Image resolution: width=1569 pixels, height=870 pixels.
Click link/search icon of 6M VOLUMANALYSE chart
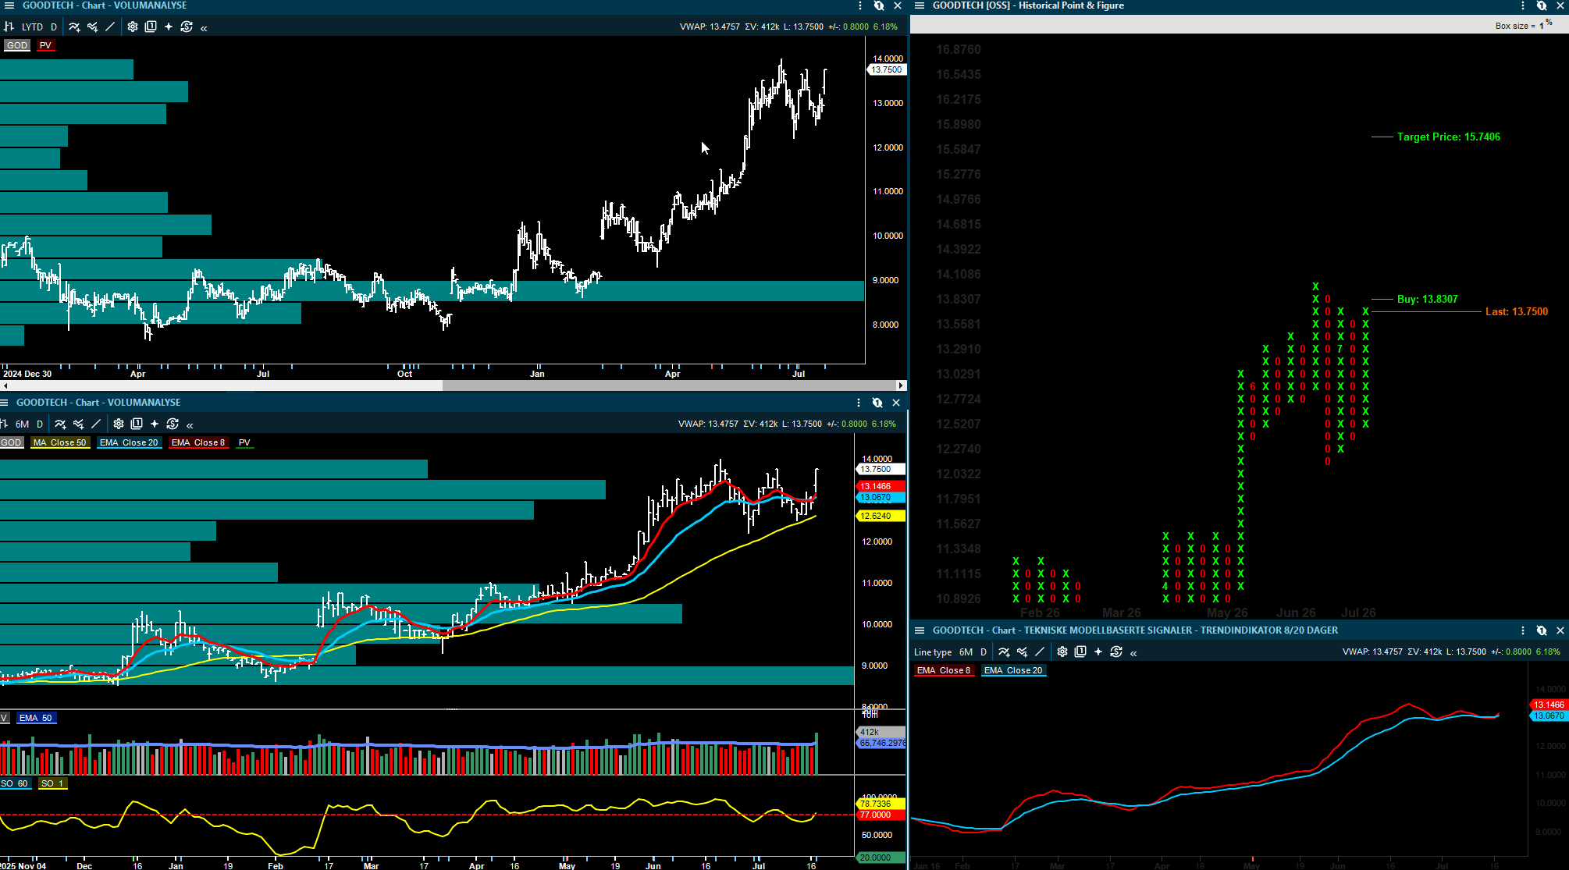[877, 403]
